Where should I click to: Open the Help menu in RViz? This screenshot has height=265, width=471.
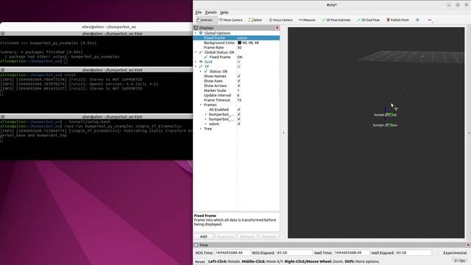224,13
